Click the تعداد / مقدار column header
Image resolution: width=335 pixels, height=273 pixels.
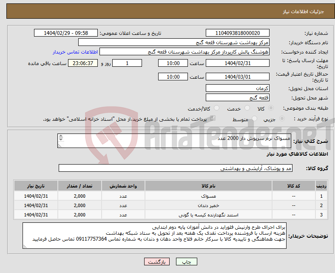point(79,186)
